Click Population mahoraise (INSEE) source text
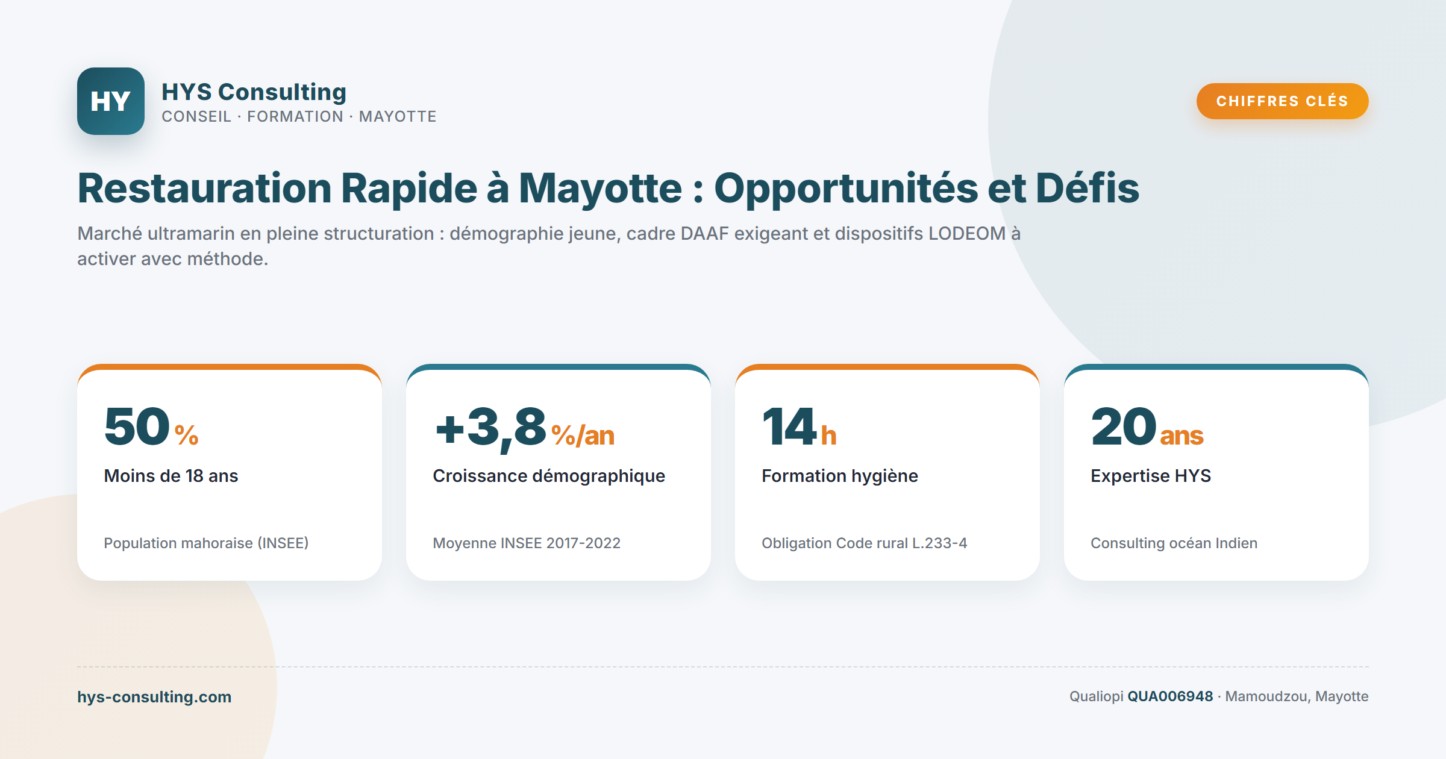 (x=206, y=543)
